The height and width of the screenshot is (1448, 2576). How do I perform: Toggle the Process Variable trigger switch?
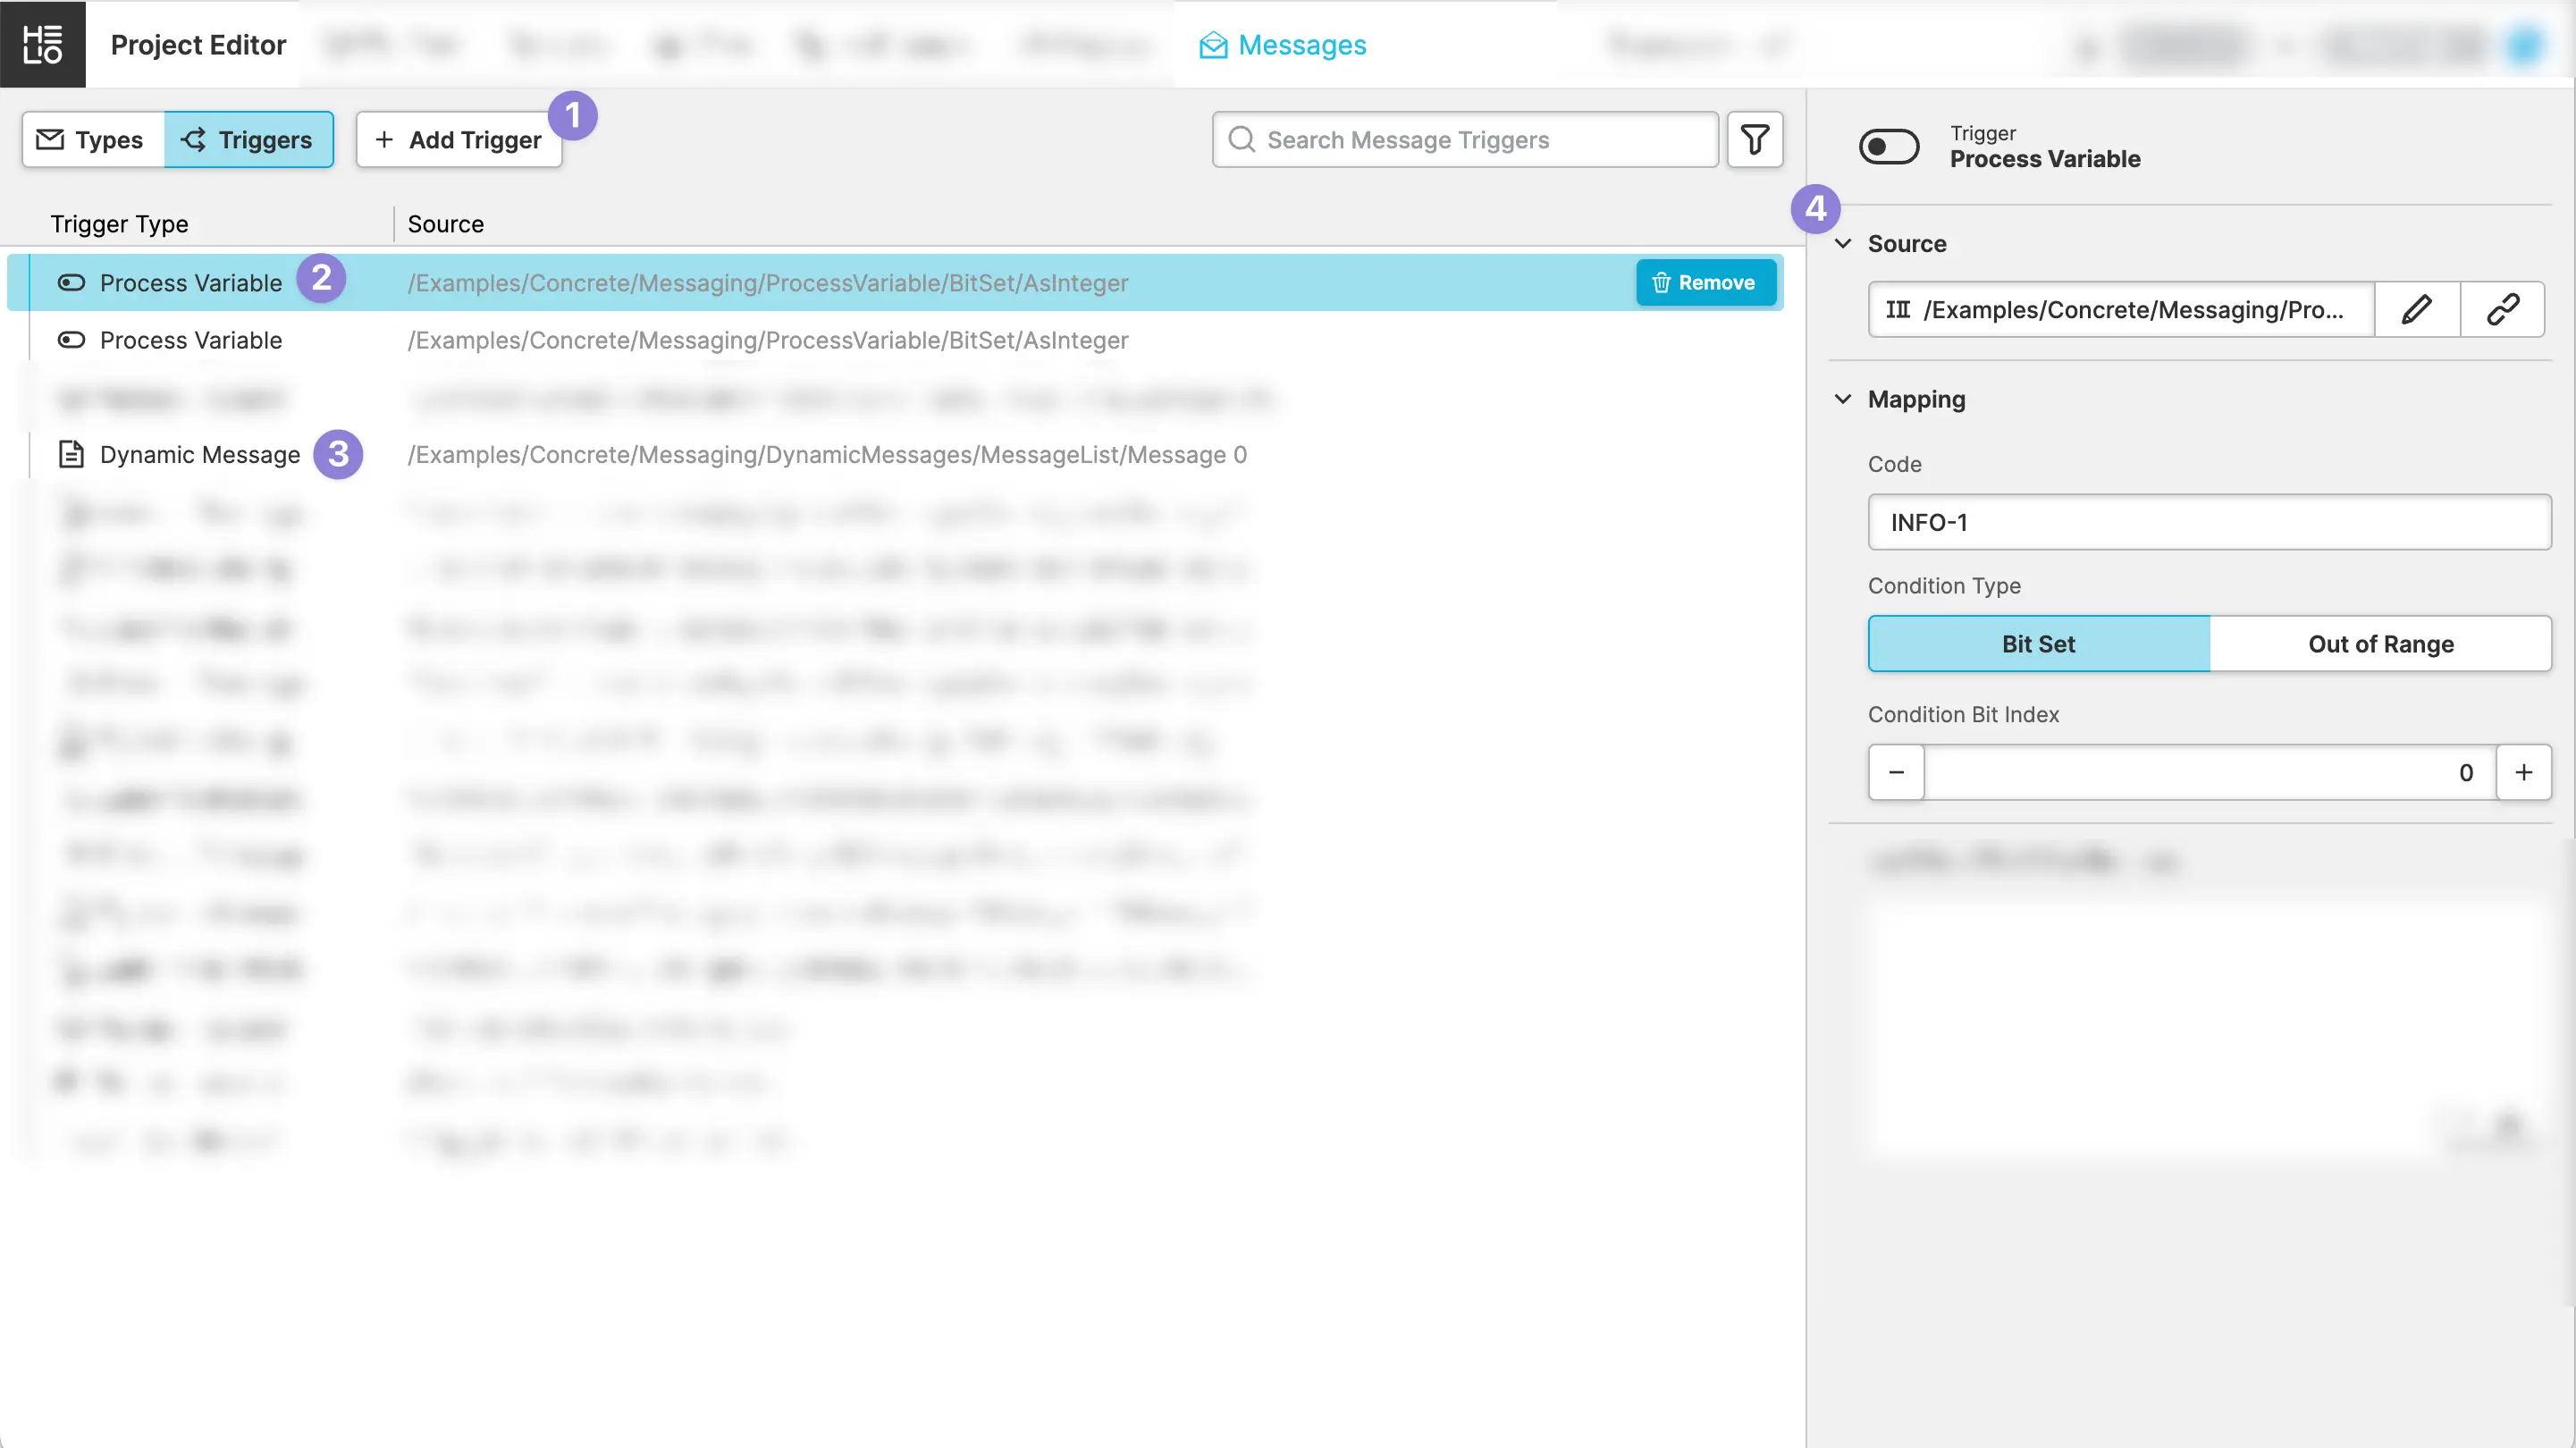1888,147
